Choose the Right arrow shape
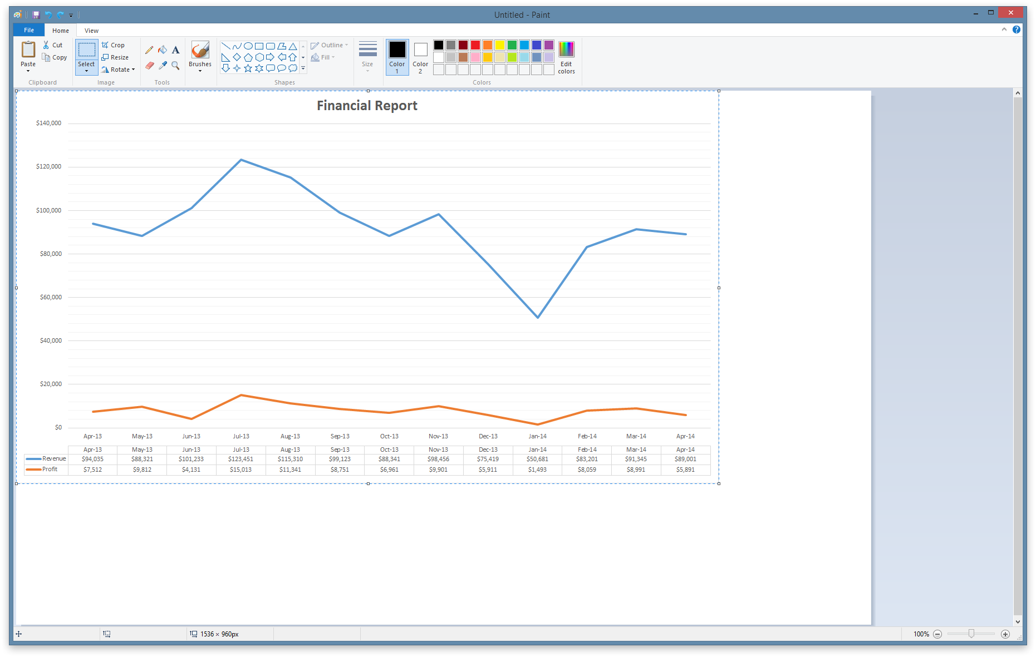Screen dimensions: 1036x657 pos(271,57)
